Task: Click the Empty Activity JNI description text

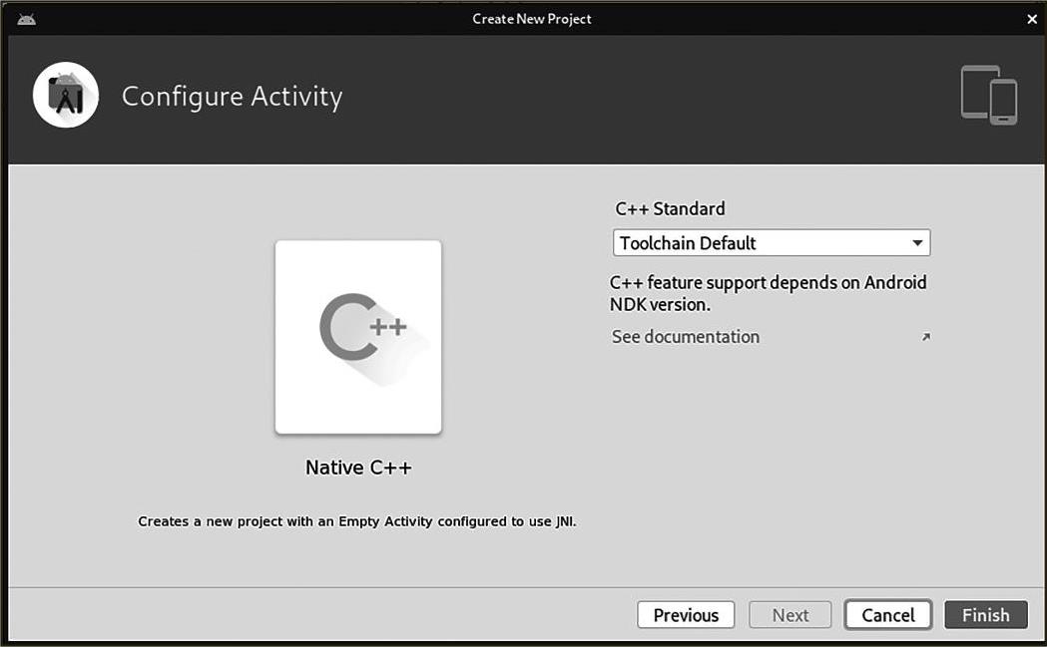Action: point(357,521)
